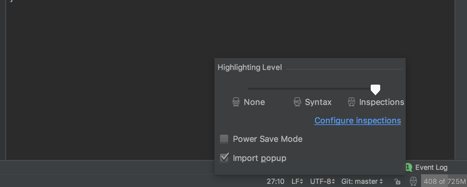Click the inspector icon beside Inspections

(352, 102)
